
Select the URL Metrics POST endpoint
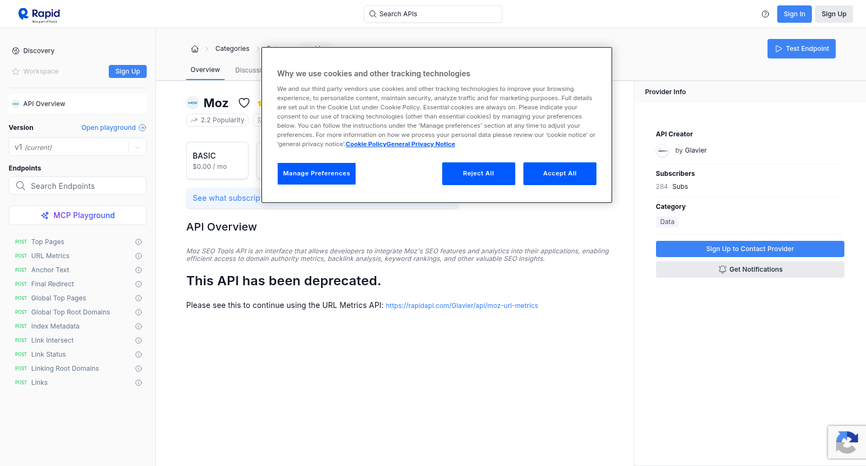click(x=50, y=256)
